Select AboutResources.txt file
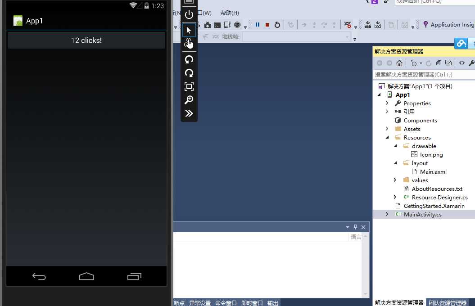Screen dimensions: 475x306 [437, 189]
